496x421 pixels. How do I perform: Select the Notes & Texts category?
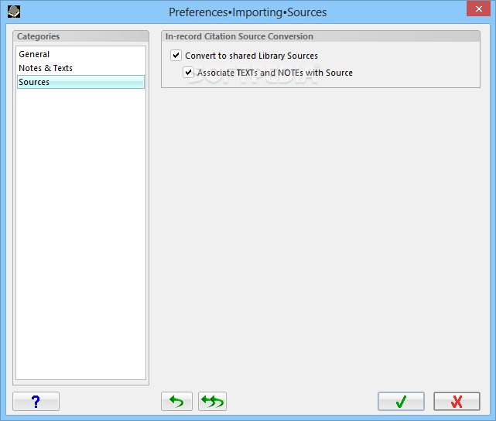[80, 68]
